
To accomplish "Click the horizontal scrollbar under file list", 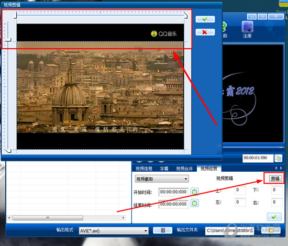I will (x=67, y=218).
